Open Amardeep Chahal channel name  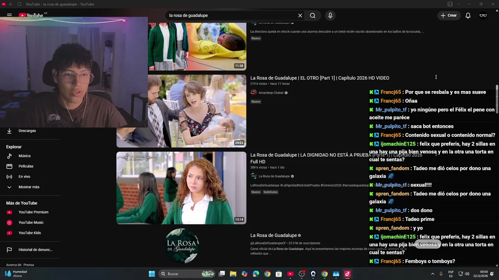(271, 93)
